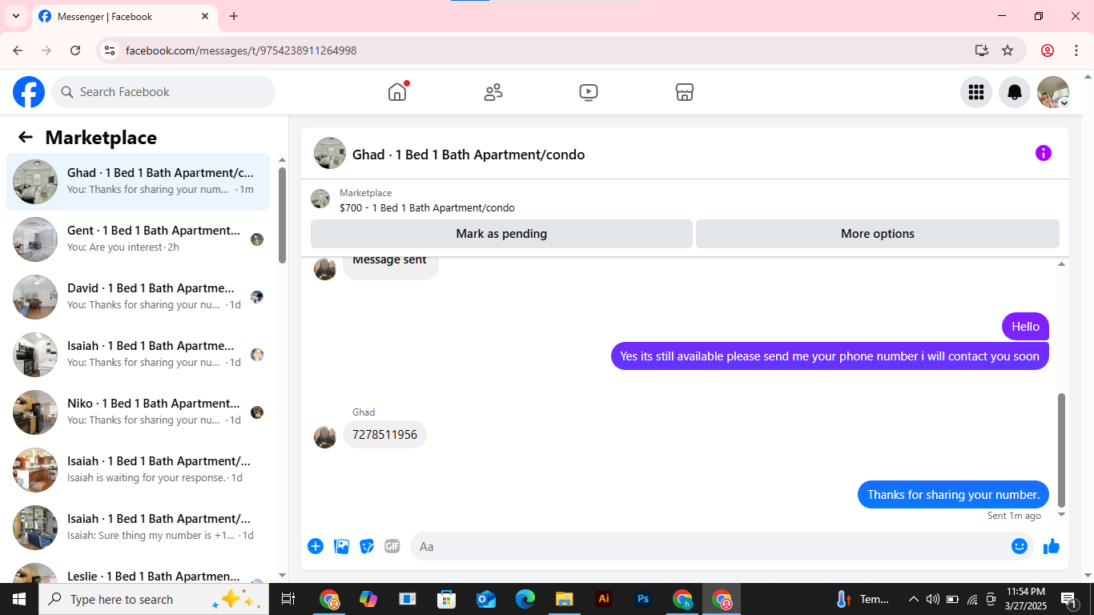
Task: Click the Thanks for sharing your number bubble
Action: tap(953, 495)
